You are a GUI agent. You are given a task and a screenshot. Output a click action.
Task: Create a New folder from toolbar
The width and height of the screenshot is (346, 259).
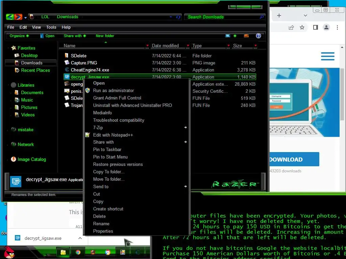(x=105, y=36)
